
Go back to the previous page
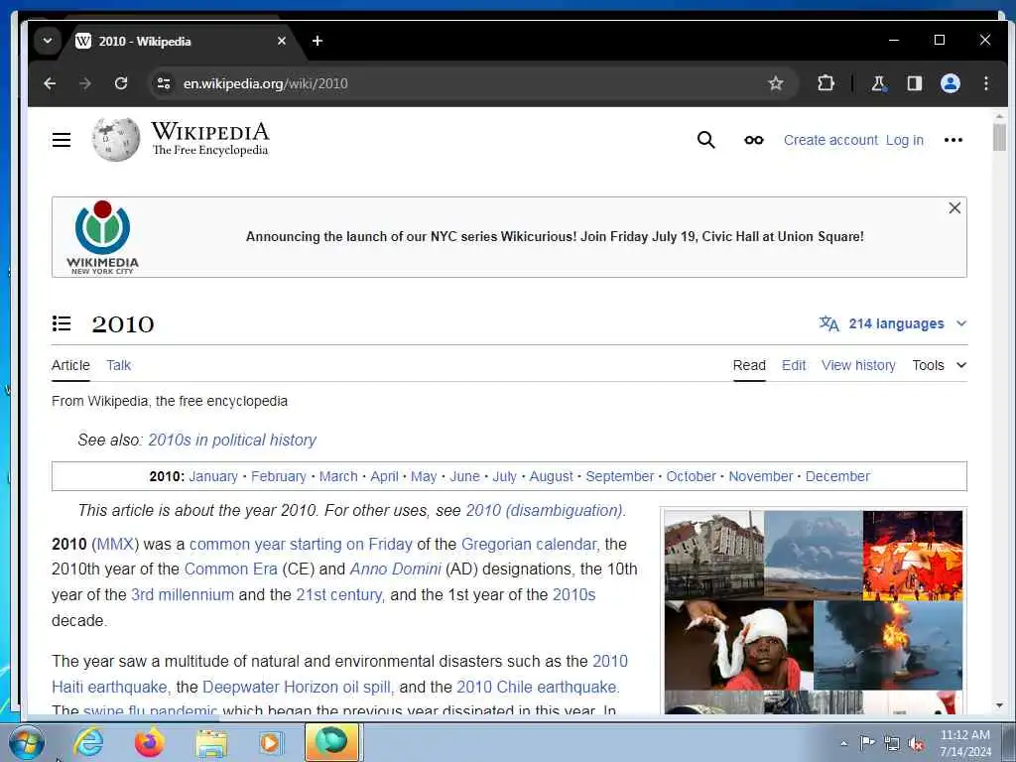point(50,83)
